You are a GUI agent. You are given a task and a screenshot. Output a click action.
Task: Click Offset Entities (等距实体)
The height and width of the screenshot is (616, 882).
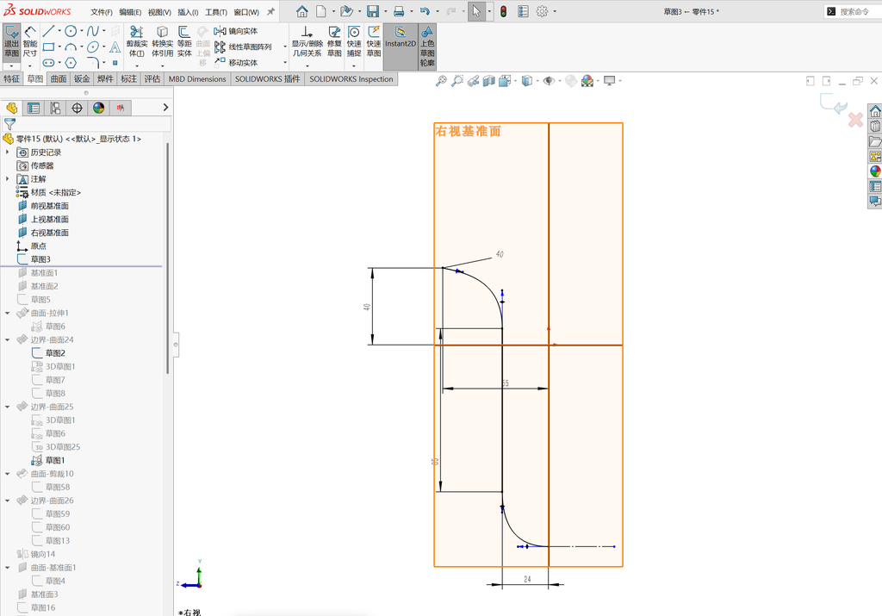click(184, 42)
